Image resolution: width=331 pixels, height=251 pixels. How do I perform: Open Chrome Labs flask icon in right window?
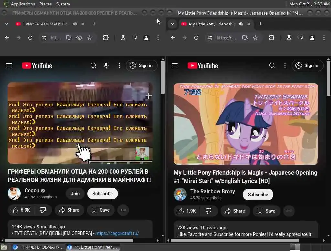coord(289,38)
